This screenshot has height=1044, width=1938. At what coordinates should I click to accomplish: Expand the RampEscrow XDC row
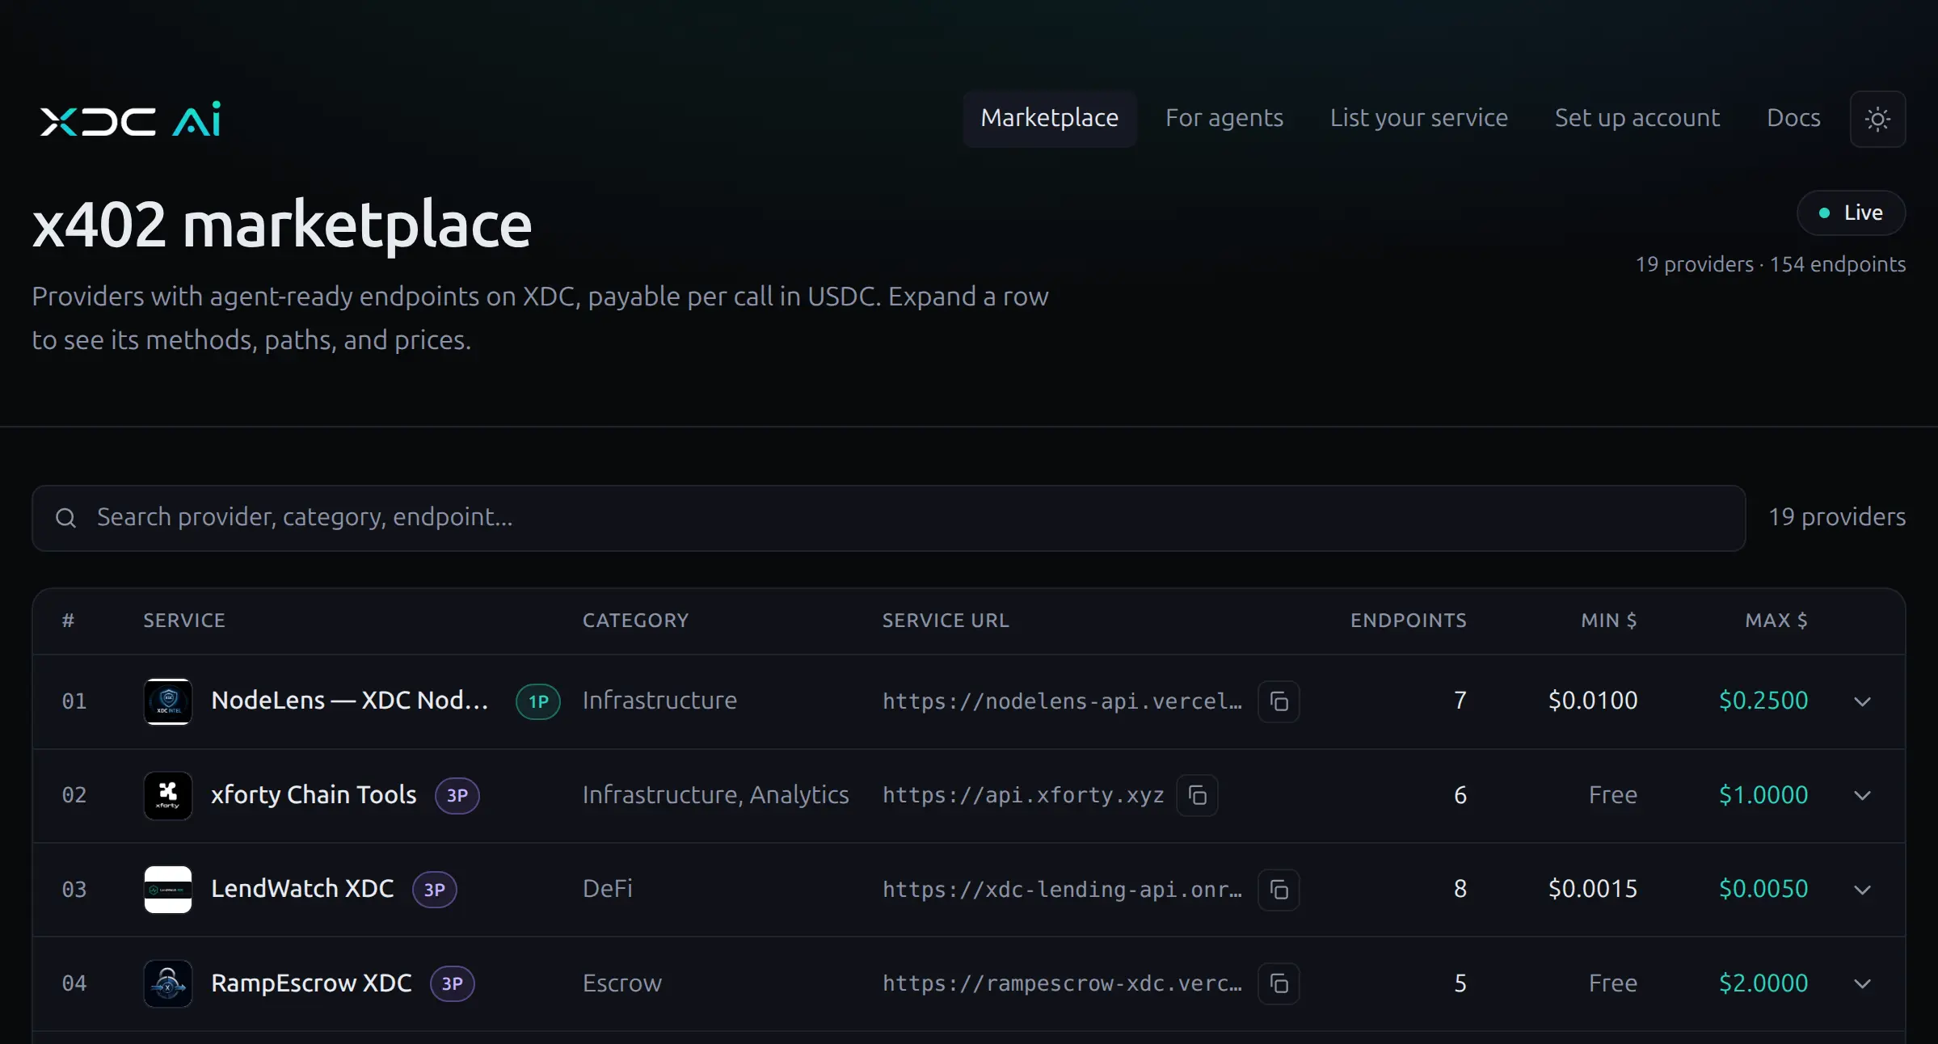pyautogui.click(x=1862, y=984)
